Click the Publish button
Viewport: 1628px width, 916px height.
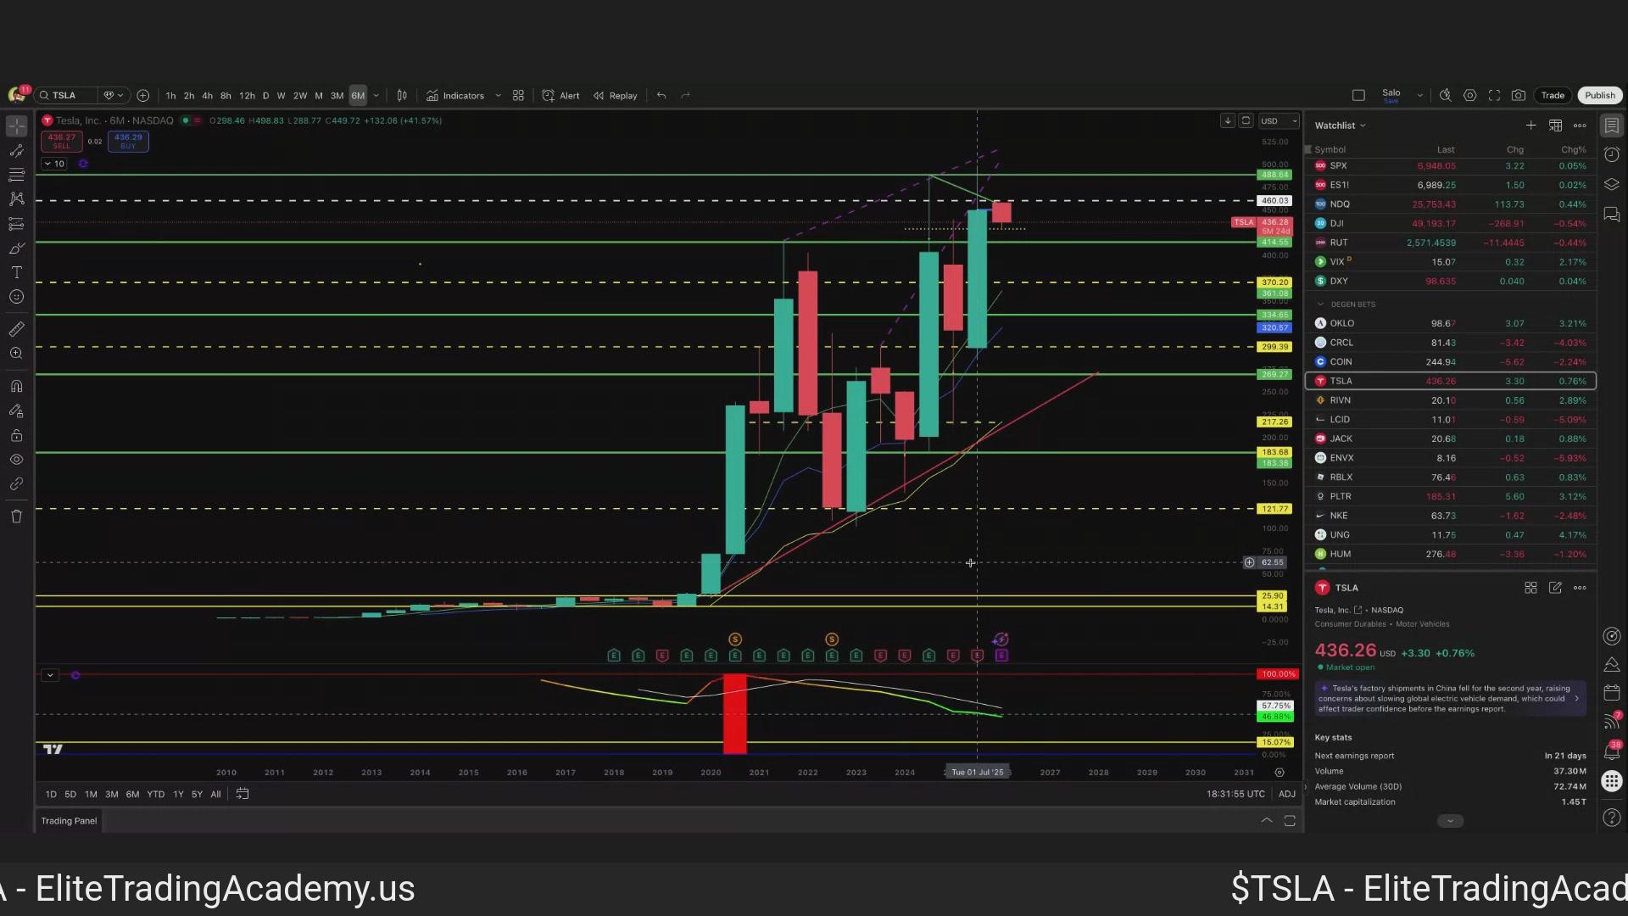[1599, 95]
